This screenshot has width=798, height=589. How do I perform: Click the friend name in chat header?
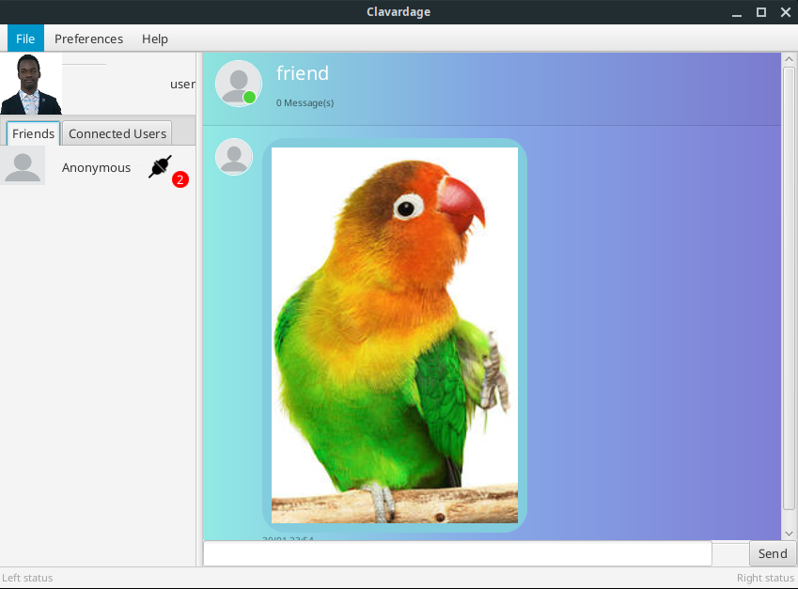point(303,73)
